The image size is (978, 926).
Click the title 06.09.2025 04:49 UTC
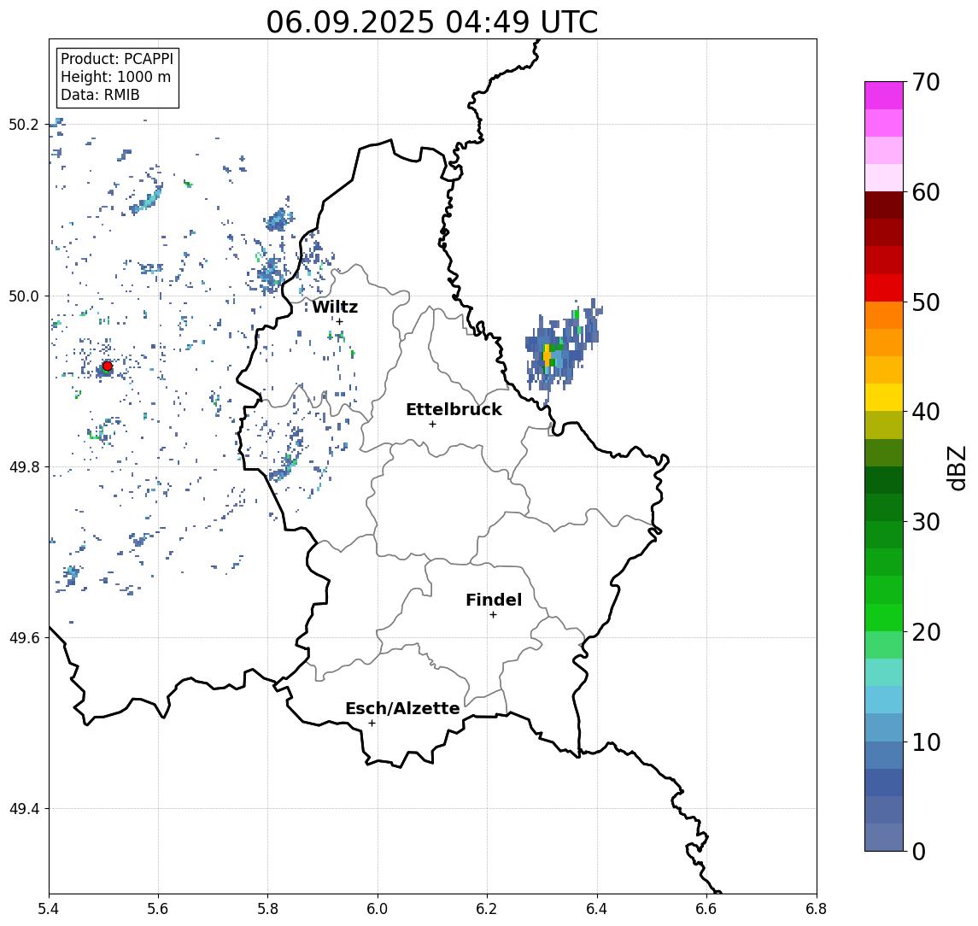tap(432, 22)
